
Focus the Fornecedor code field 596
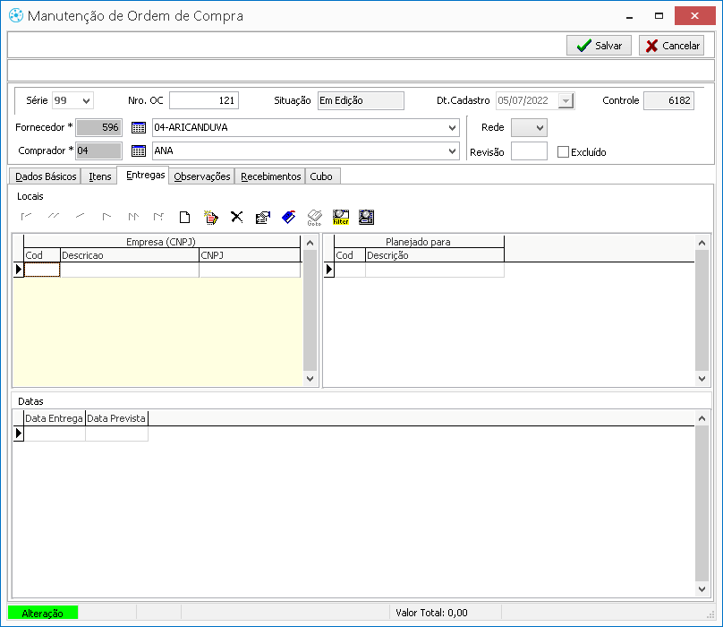point(98,127)
